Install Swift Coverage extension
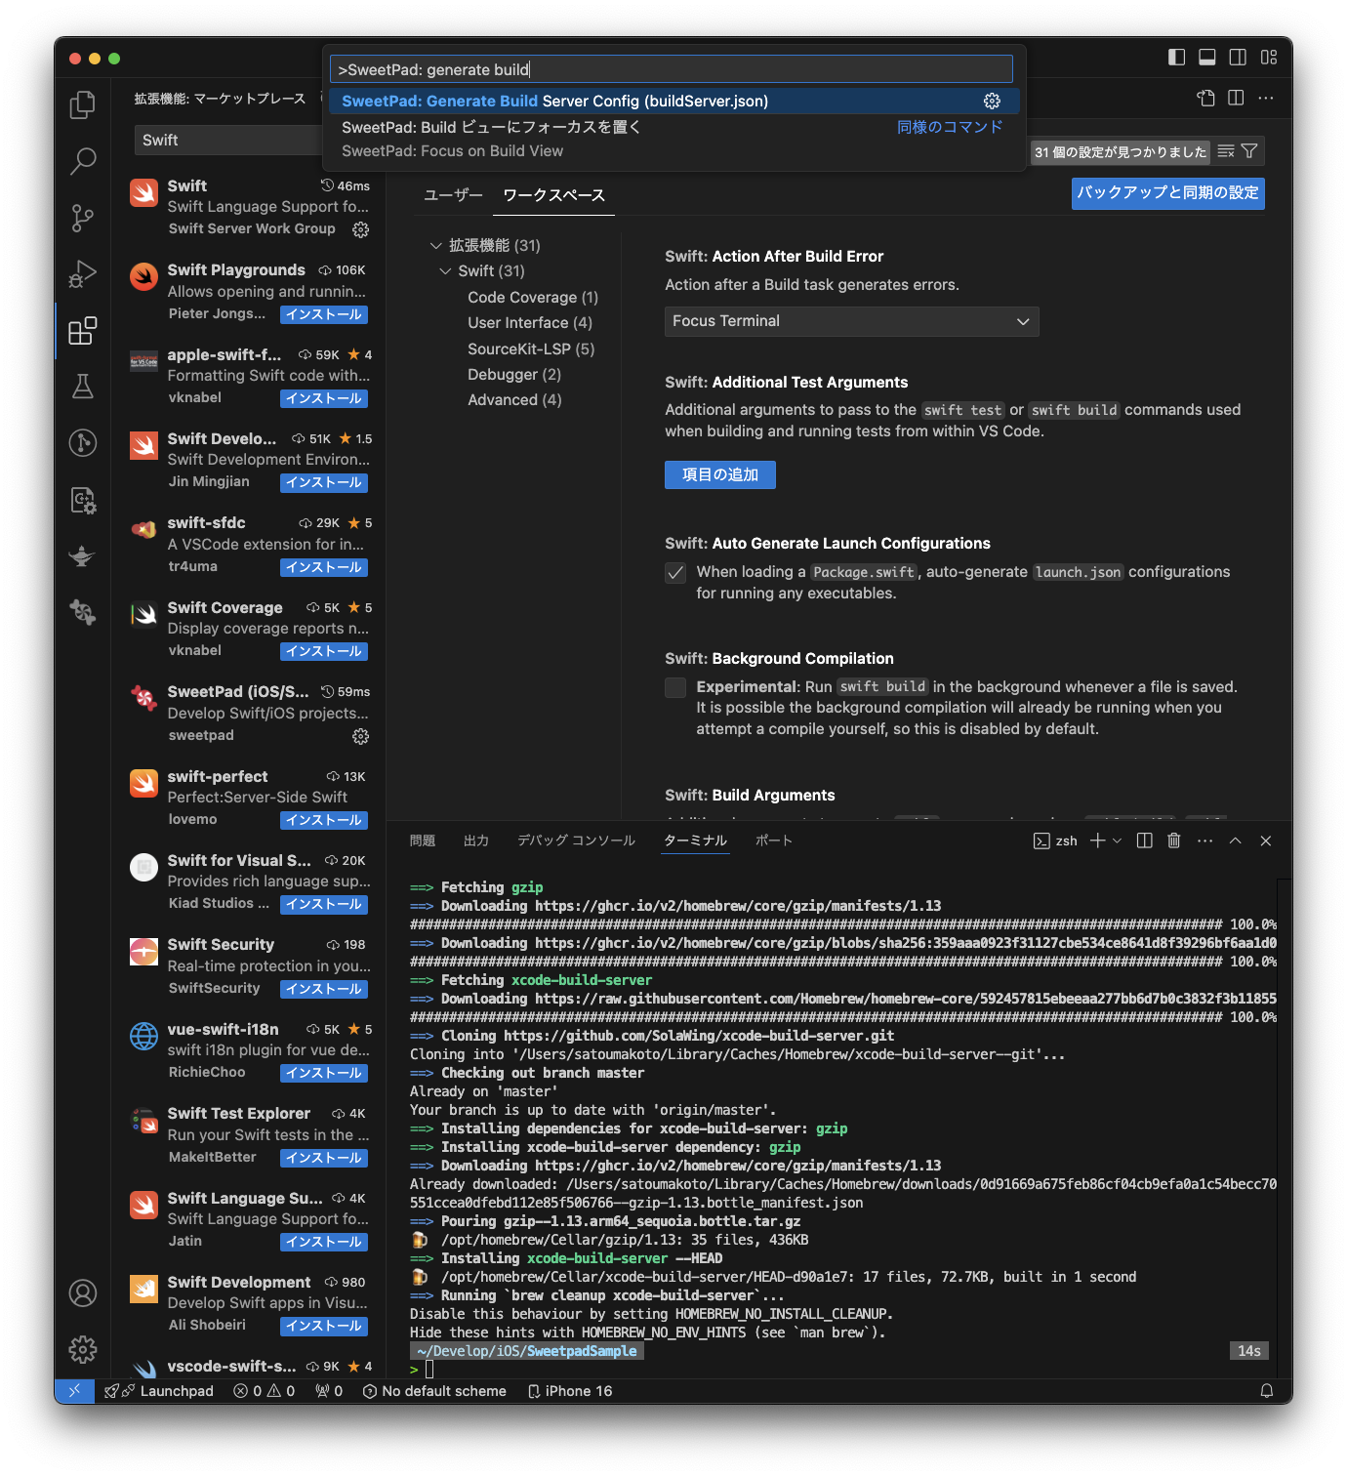This screenshot has height=1476, width=1347. [324, 651]
